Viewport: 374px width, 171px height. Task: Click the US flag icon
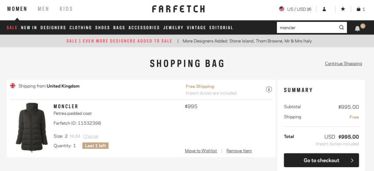coord(282,9)
